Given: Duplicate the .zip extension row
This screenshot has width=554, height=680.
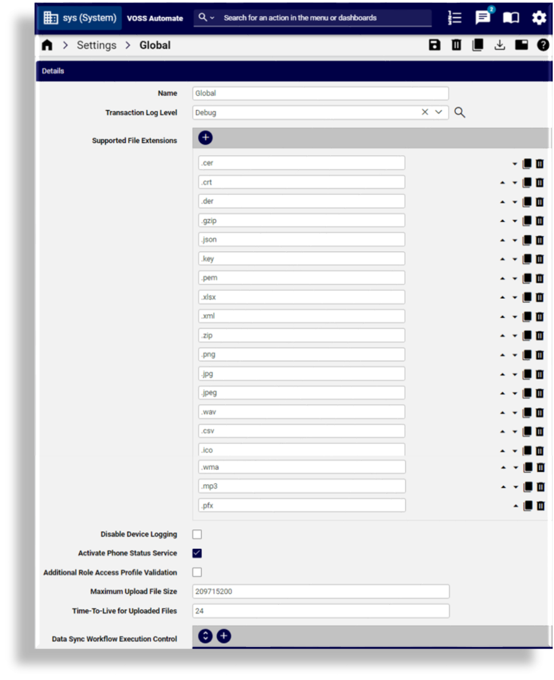Looking at the screenshot, I should (x=527, y=335).
